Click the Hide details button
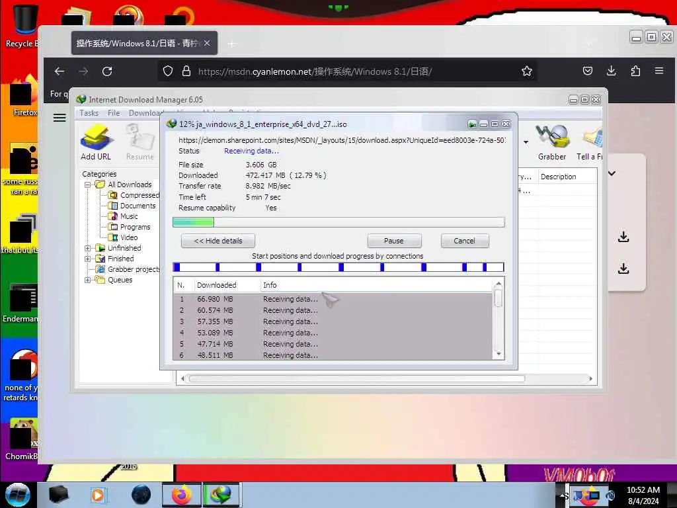The height and width of the screenshot is (508, 677). [218, 241]
